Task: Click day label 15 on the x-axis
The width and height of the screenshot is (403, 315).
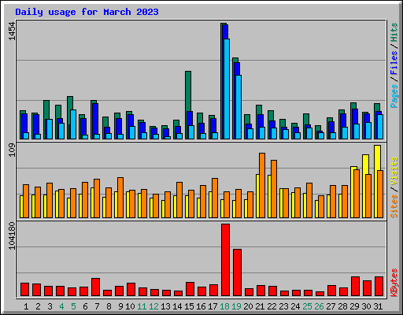Action: coord(189,306)
